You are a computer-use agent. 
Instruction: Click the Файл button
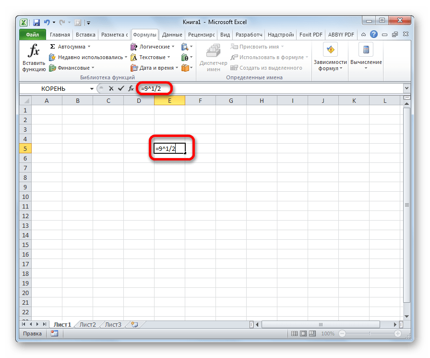point(32,35)
